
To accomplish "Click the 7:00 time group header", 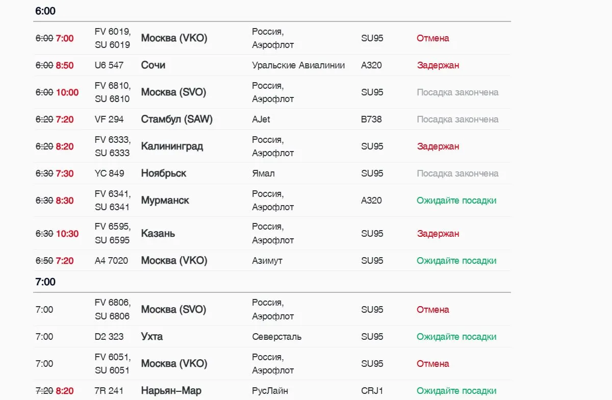I will (45, 282).
